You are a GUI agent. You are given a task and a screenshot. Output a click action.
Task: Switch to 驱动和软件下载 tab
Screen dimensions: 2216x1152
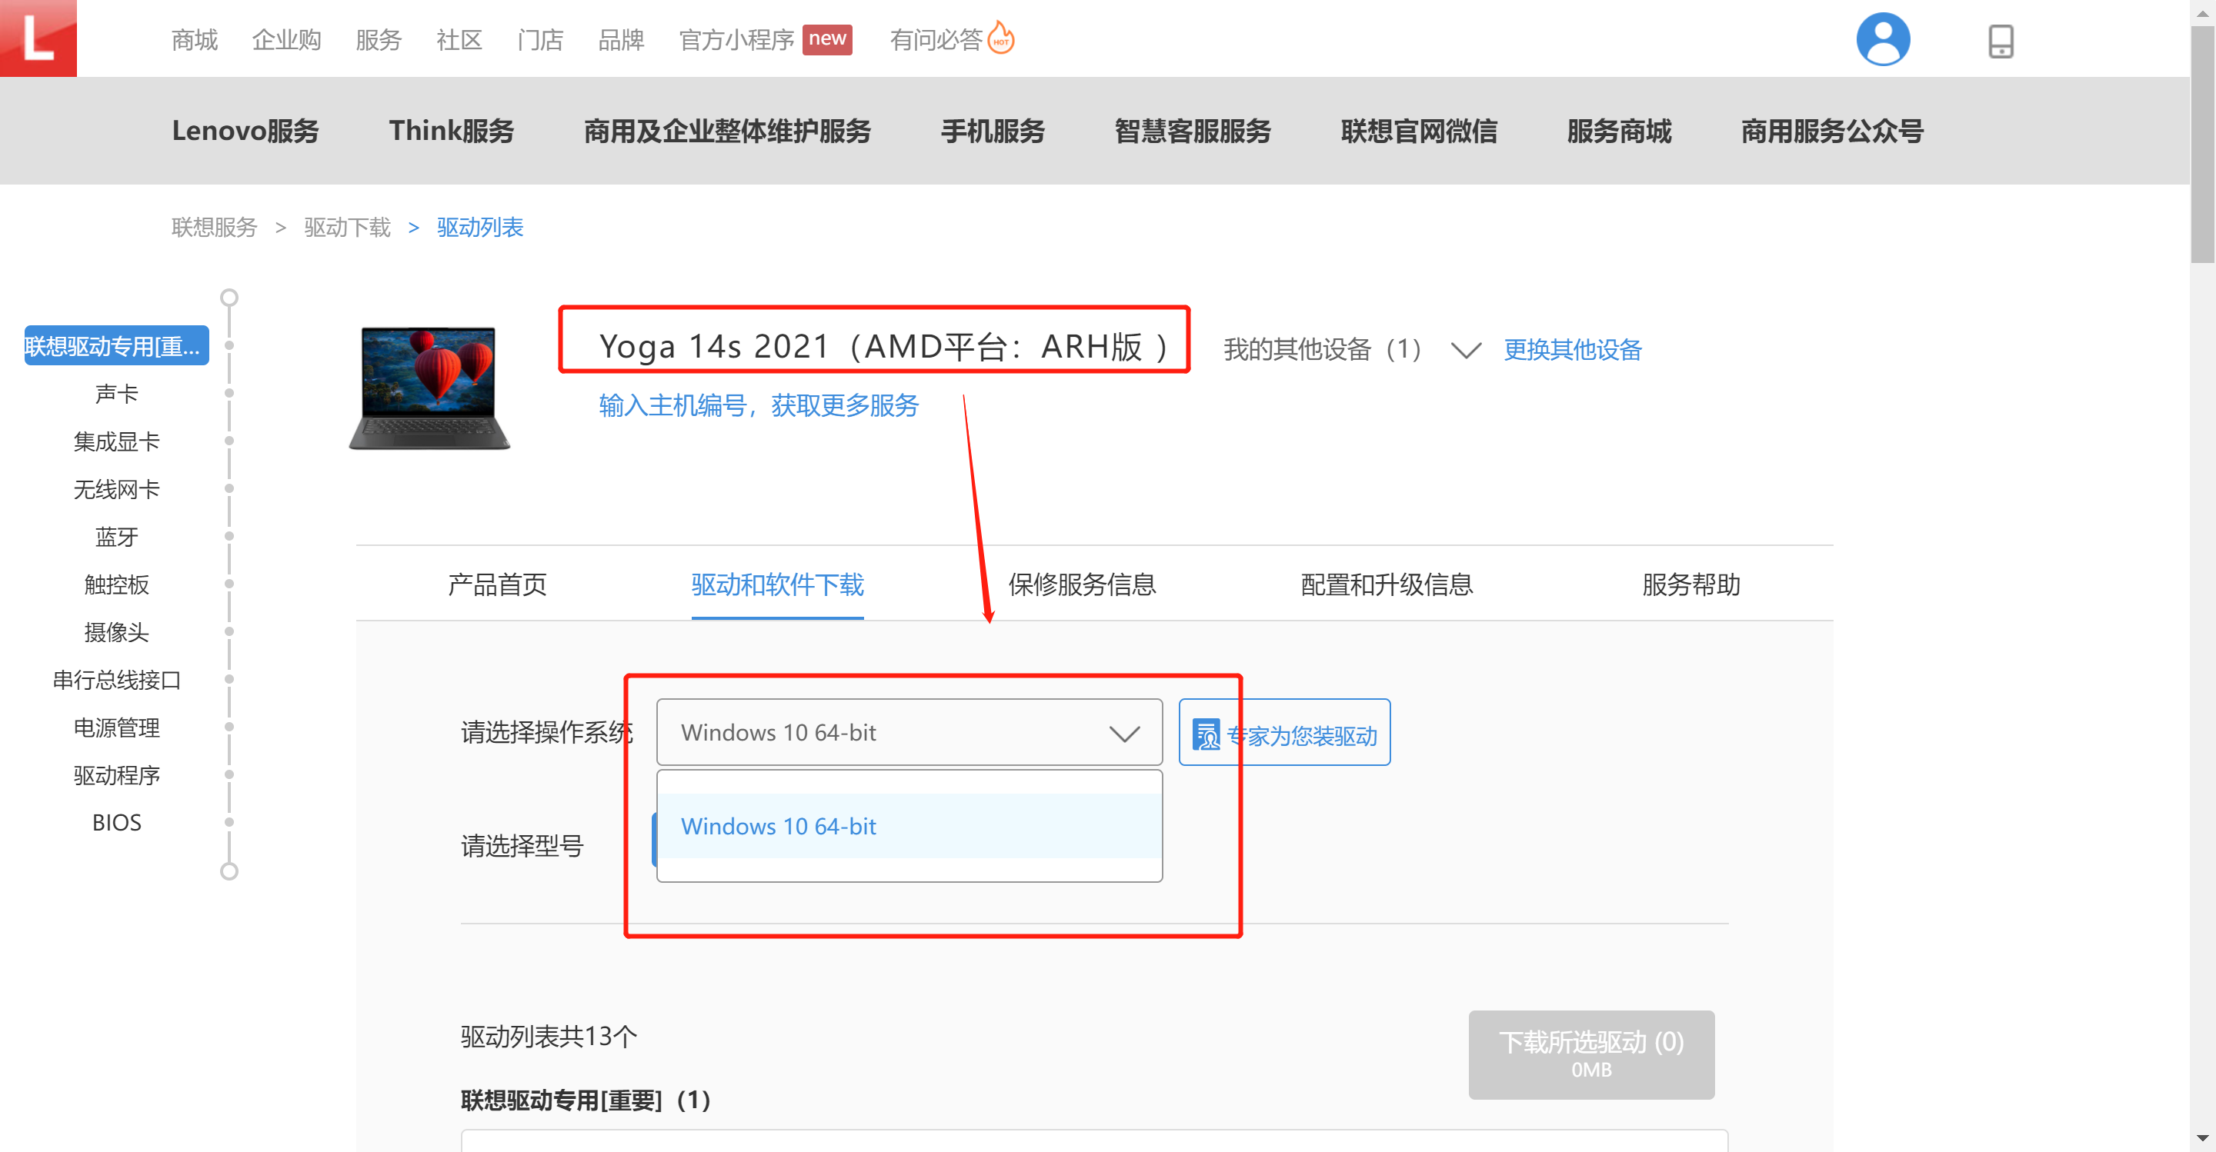tap(777, 584)
